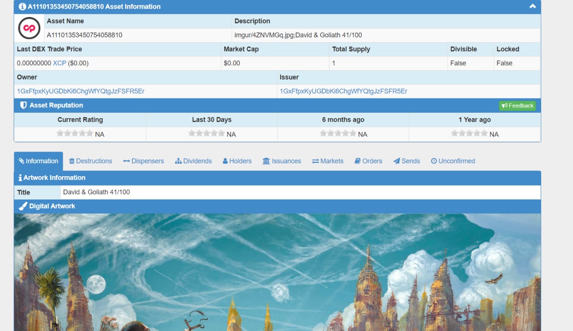Select the Information tab
Image resolution: width=573 pixels, height=331 pixels.
[x=38, y=161]
